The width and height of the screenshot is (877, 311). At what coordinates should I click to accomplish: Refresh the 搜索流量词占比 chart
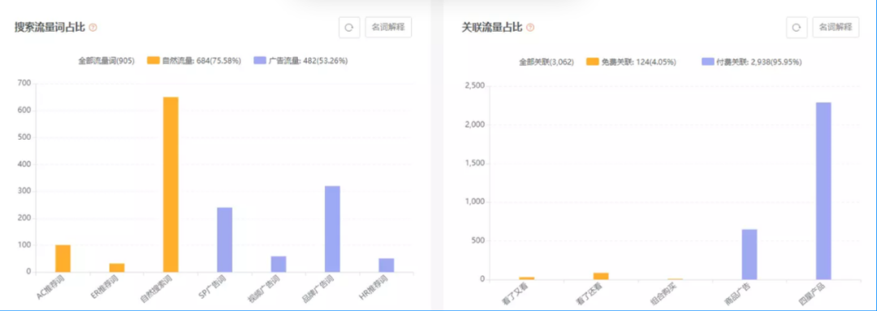click(349, 27)
